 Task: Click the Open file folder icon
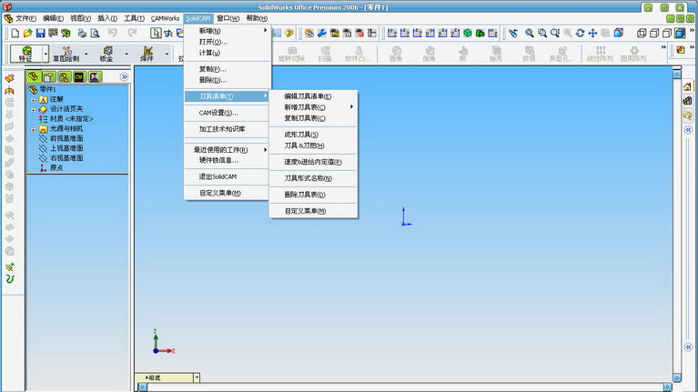pos(27,33)
